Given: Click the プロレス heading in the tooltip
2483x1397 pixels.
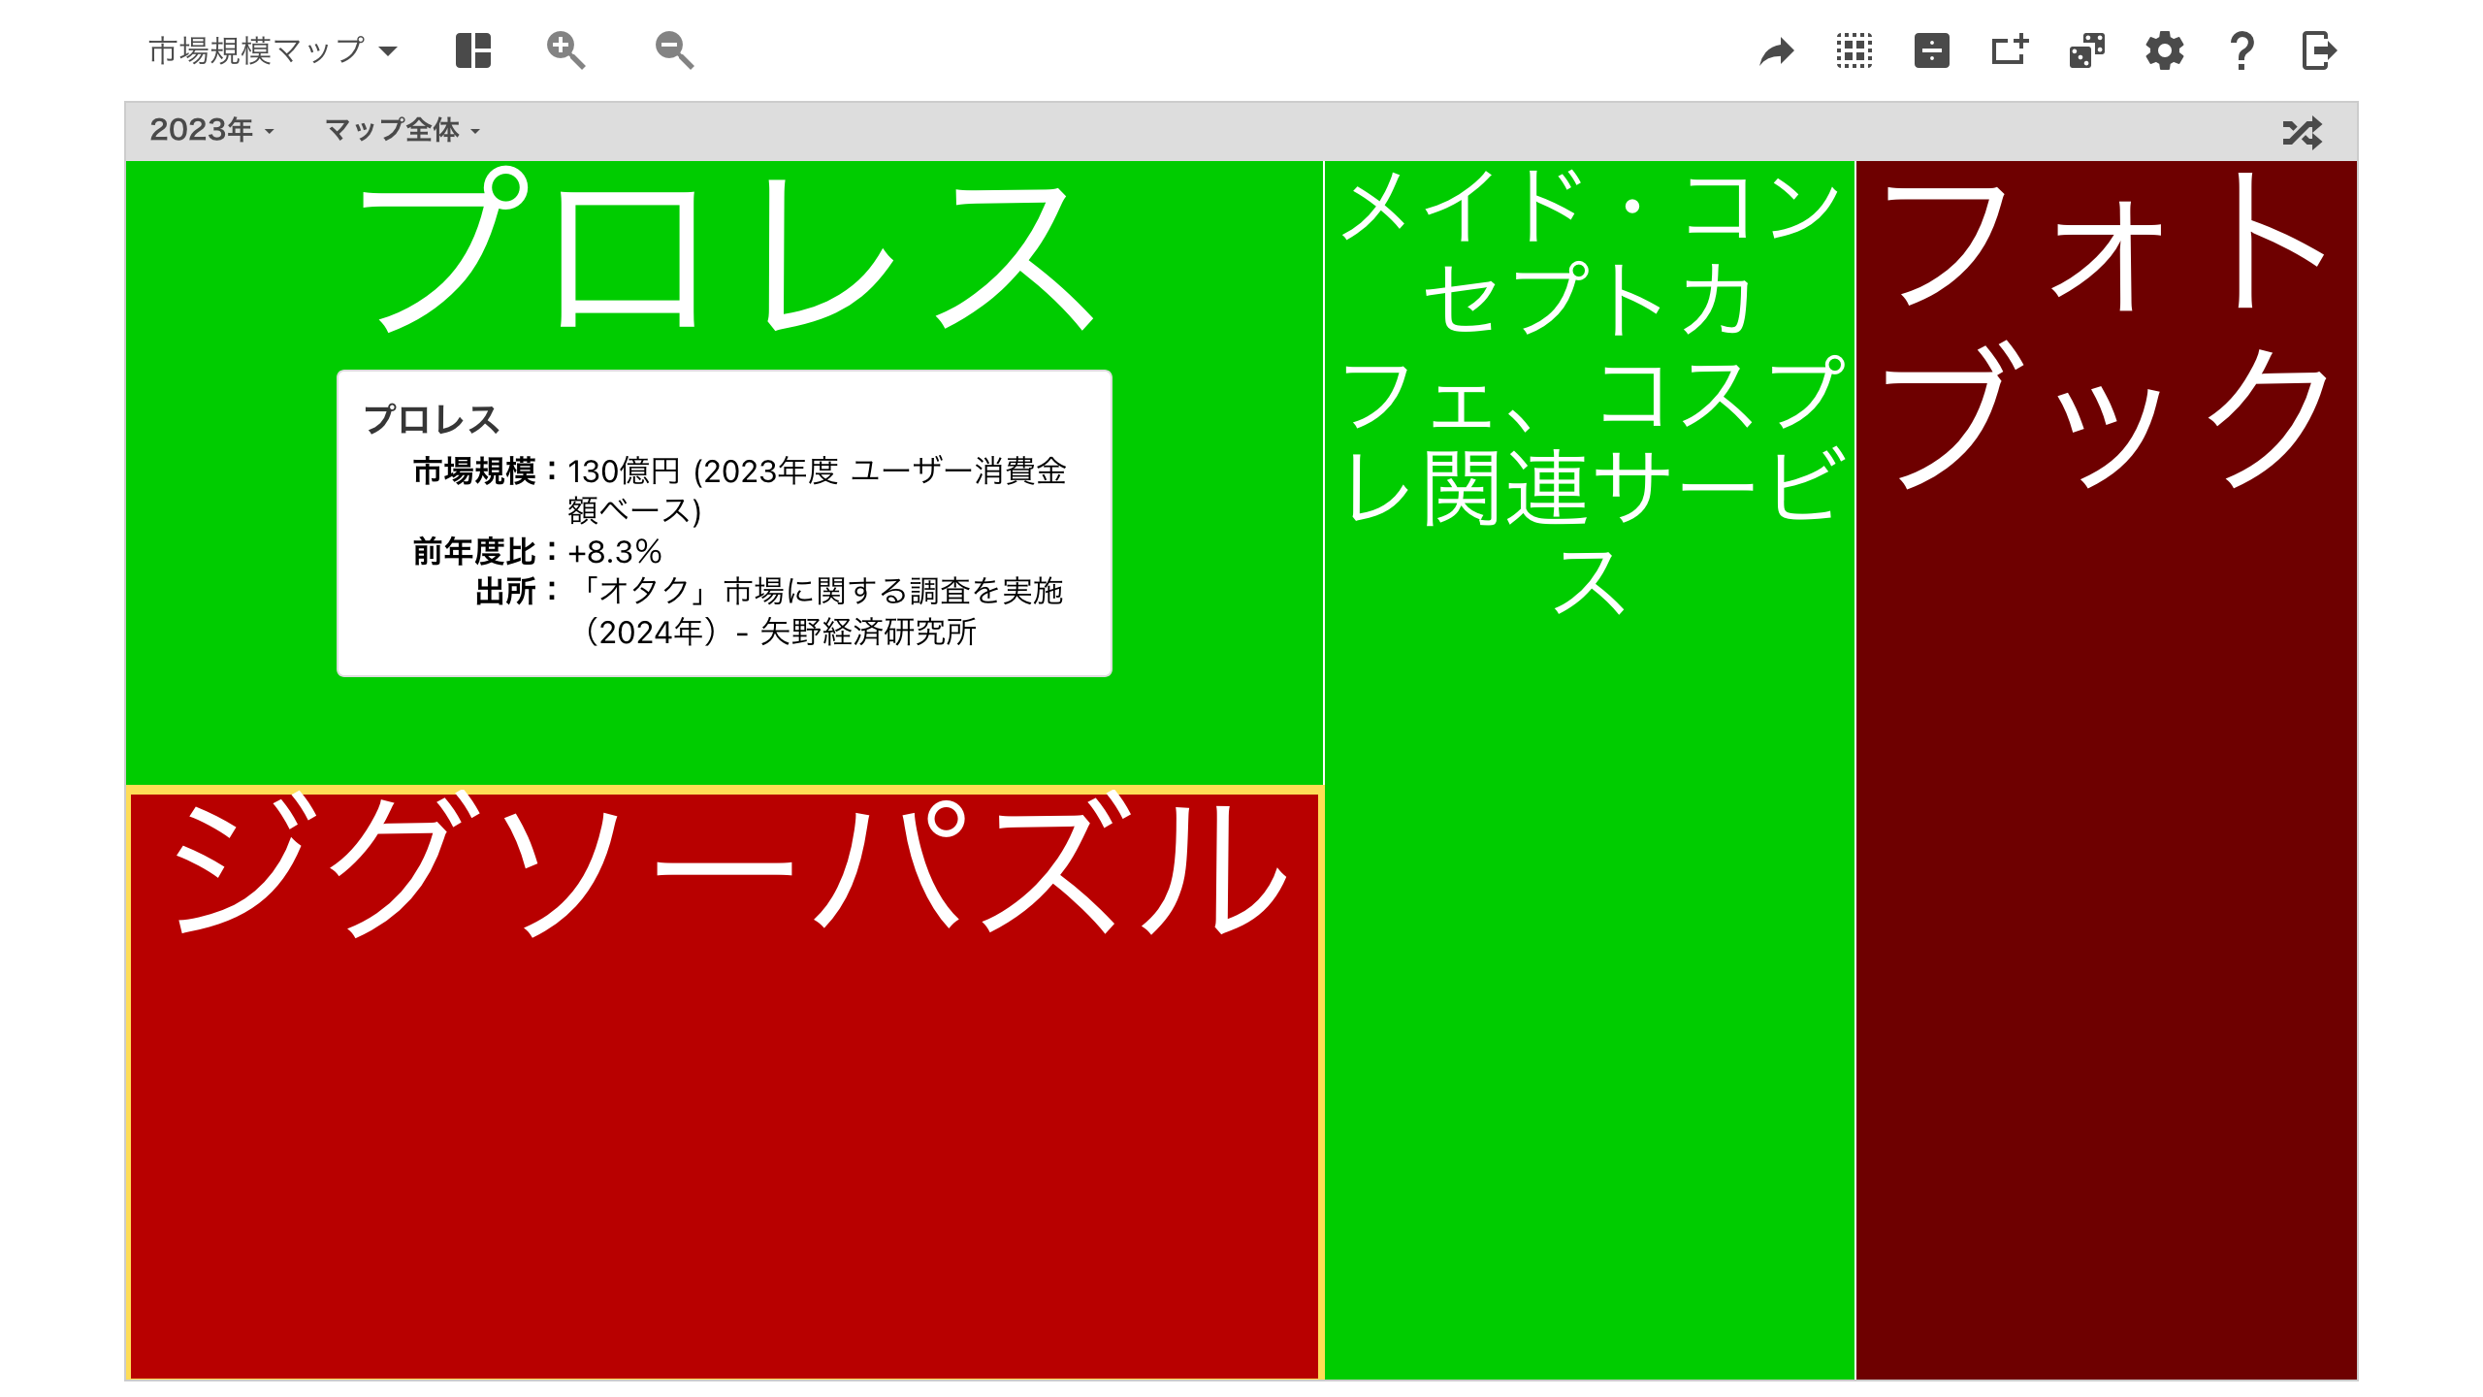Looking at the screenshot, I should point(432,419).
